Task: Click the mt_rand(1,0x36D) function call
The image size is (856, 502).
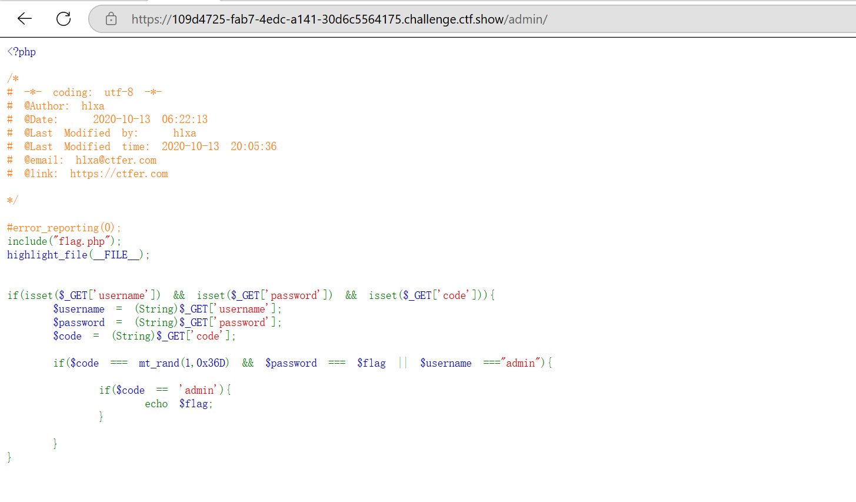Action: [184, 363]
